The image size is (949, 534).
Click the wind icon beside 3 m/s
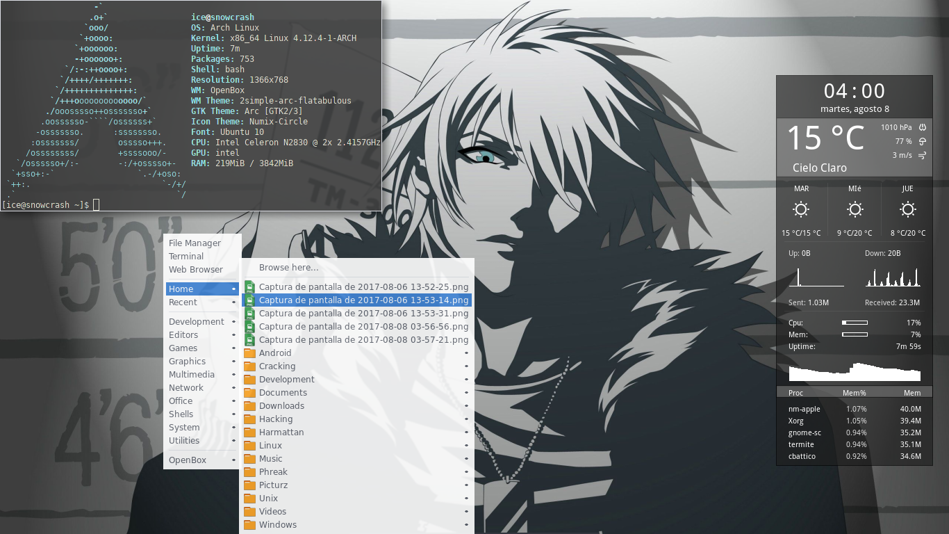tap(923, 155)
